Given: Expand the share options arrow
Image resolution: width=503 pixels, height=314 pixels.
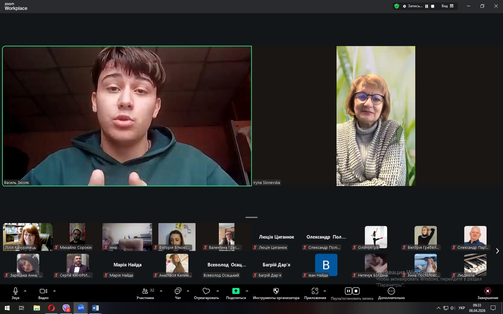Looking at the screenshot, I should tap(247, 291).
